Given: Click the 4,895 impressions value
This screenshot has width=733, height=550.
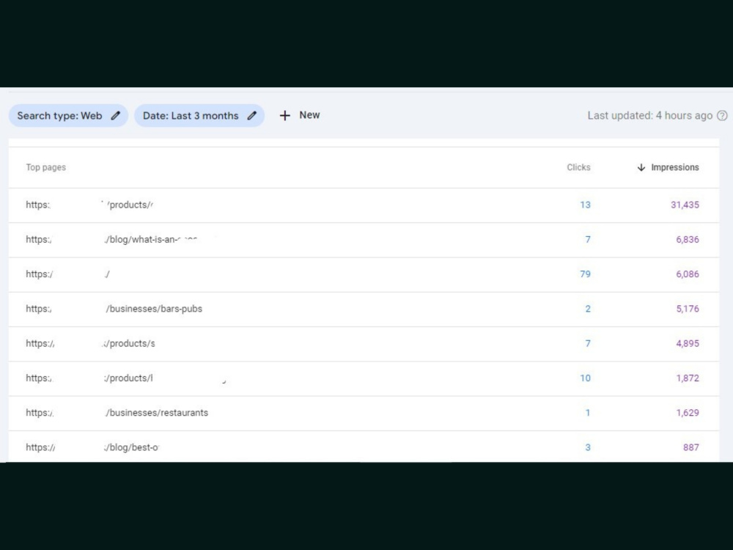Looking at the screenshot, I should tap(688, 343).
